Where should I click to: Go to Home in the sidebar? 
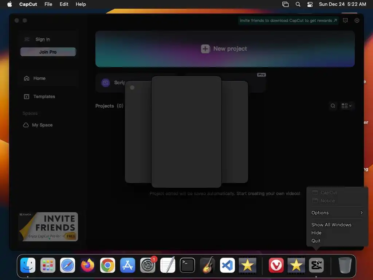point(48,78)
